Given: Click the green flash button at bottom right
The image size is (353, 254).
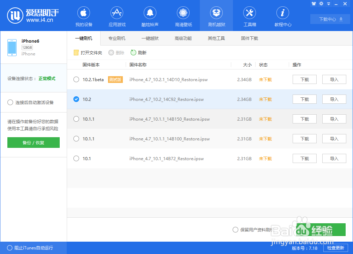Looking at the screenshot, I should [x=321, y=230].
